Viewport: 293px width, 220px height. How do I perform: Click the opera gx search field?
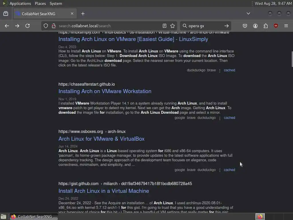click(205, 26)
